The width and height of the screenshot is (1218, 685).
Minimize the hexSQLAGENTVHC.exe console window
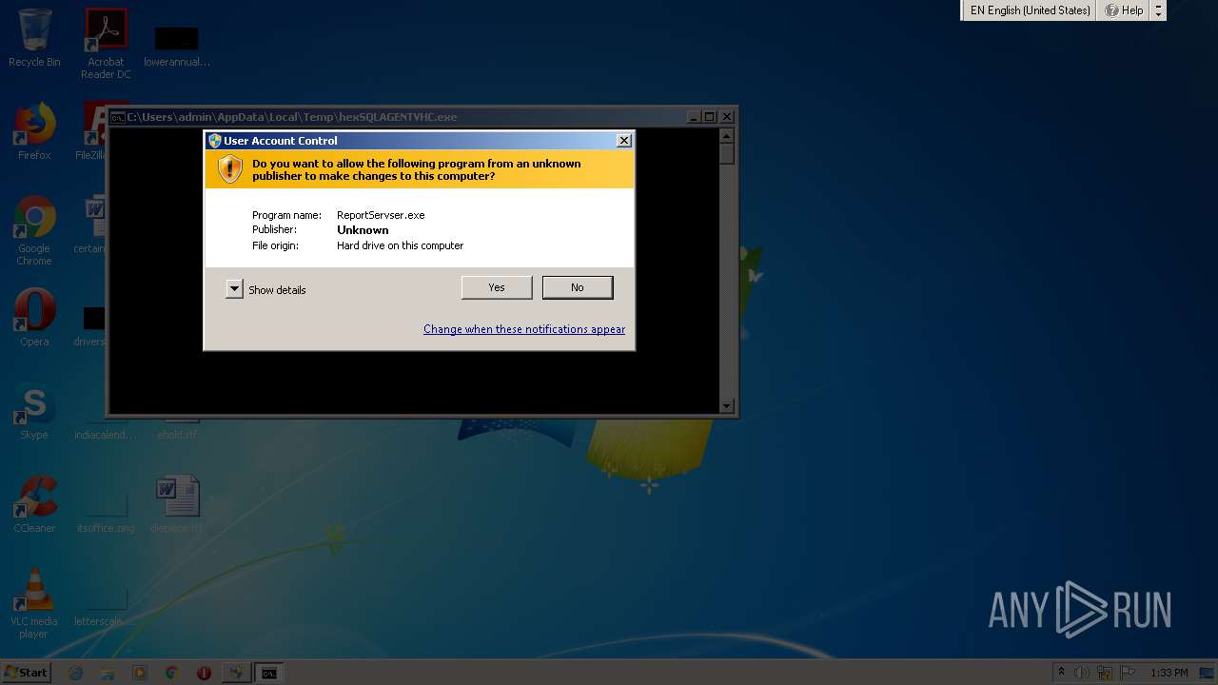(x=694, y=117)
